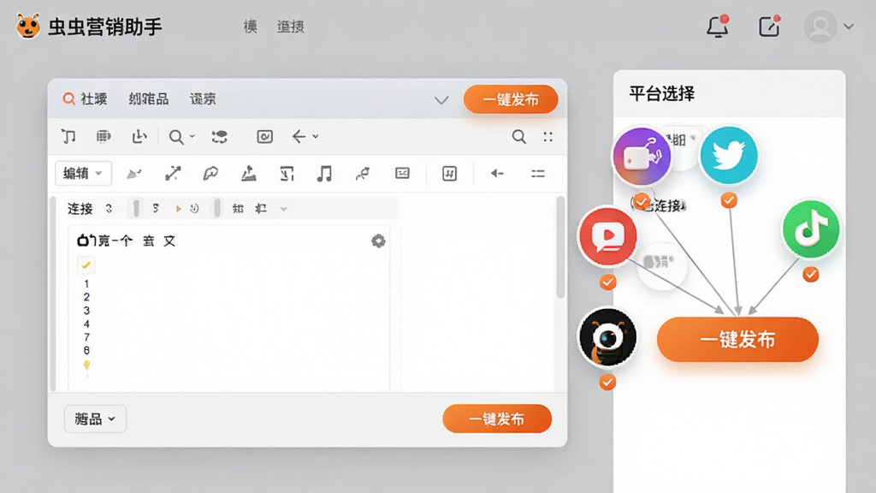Select the black bug eye platform icon
This screenshot has width=876, height=493.
coord(607,337)
